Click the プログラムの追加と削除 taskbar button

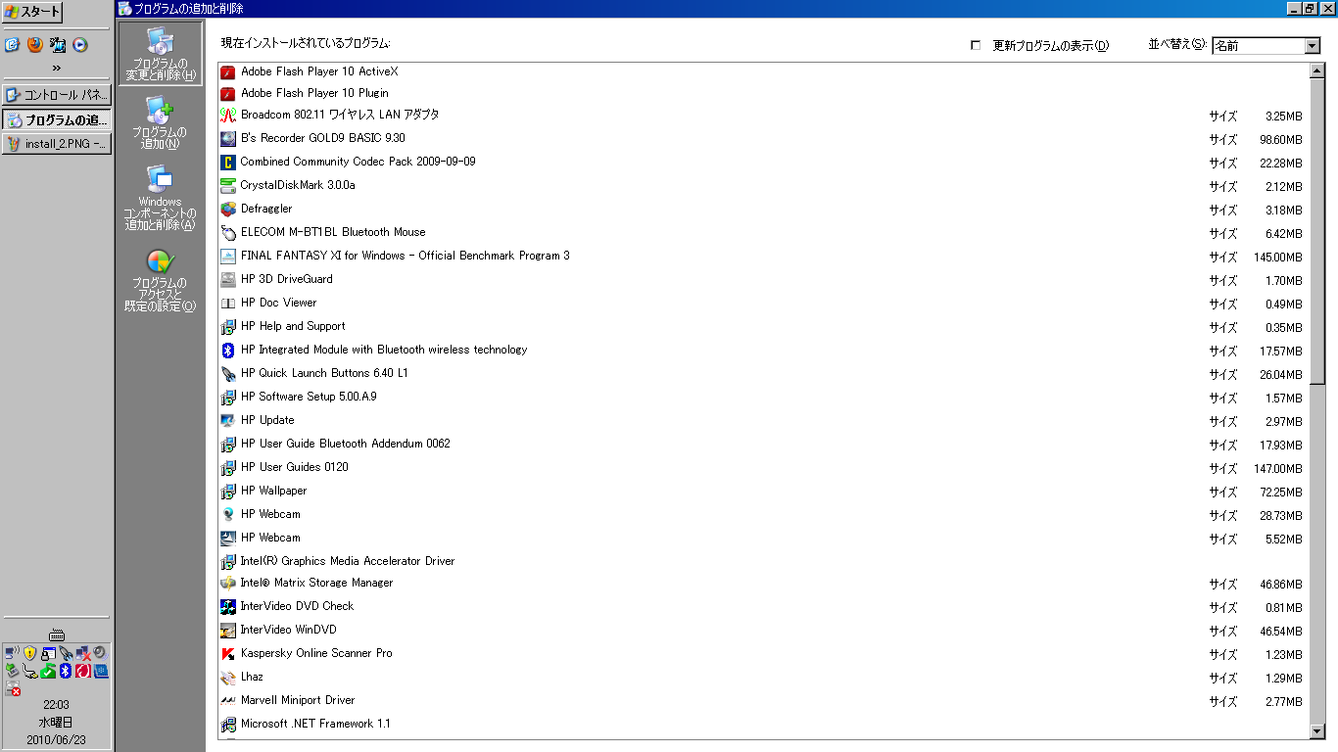coord(57,119)
